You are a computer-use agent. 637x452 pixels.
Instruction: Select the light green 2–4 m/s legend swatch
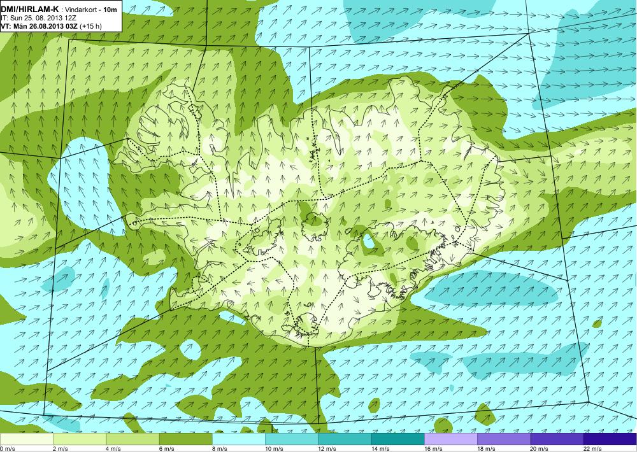[80, 439]
